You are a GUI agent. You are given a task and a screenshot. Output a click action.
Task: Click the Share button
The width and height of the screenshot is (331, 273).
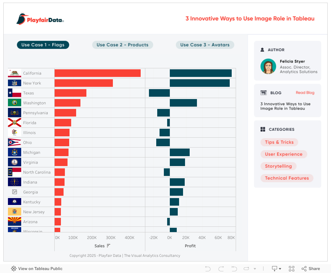311,269
